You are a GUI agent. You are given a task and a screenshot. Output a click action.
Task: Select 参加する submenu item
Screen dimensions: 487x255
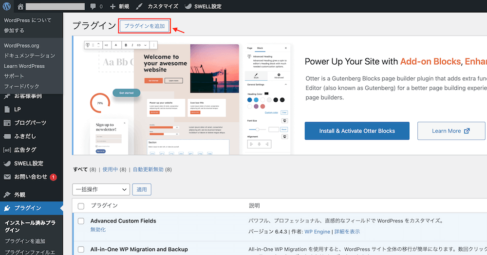14,30
